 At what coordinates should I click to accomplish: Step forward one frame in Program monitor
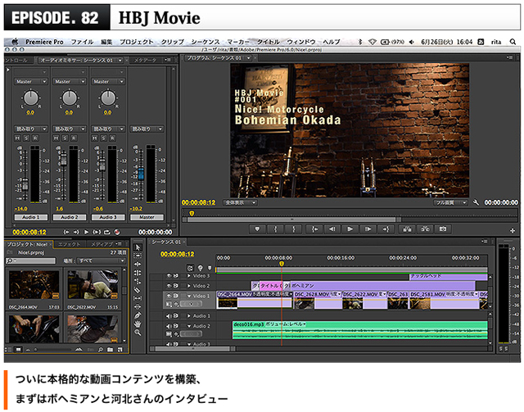point(368,229)
